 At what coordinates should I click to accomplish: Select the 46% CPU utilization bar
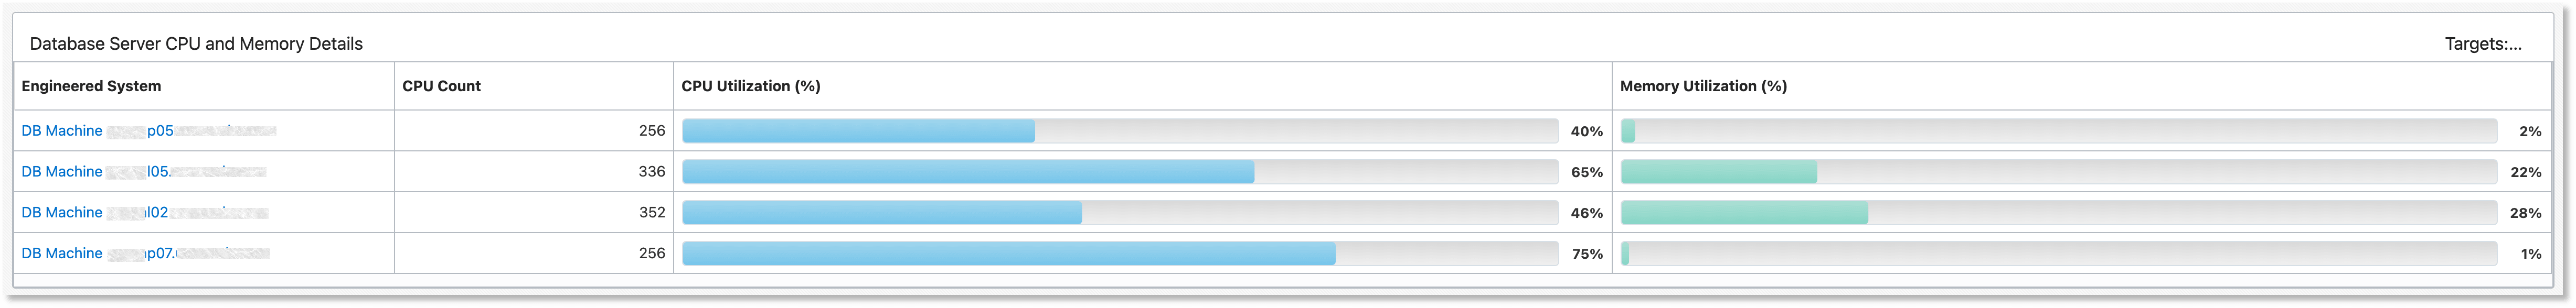coord(1120,213)
